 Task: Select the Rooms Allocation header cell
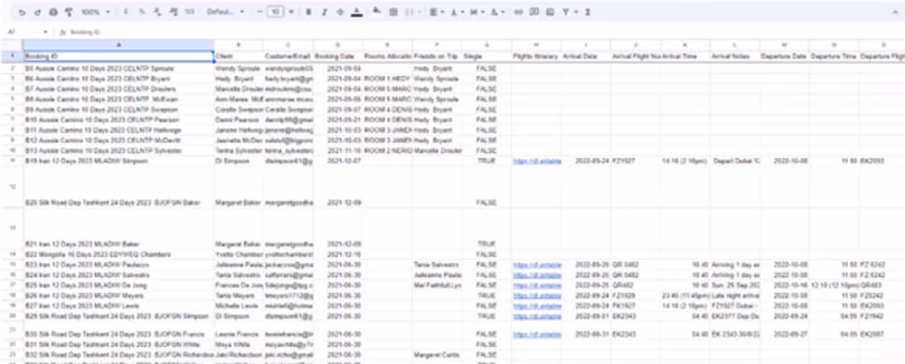(x=388, y=56)
